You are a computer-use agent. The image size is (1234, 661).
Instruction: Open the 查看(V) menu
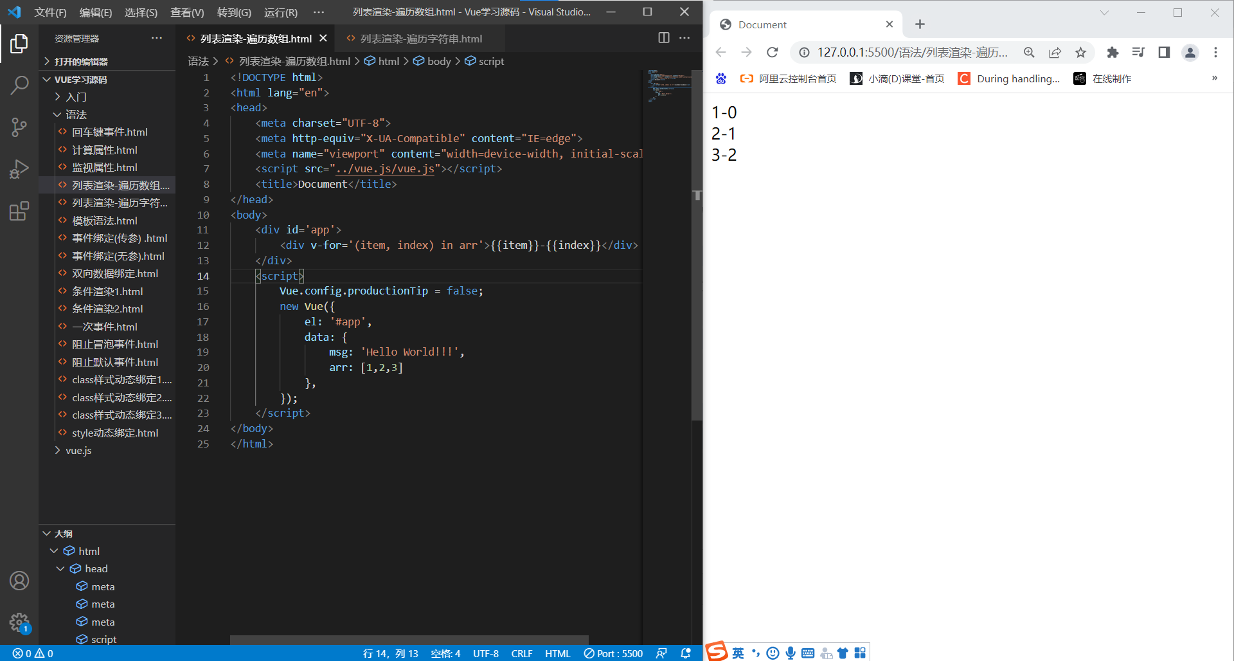(x=187, y=12)
